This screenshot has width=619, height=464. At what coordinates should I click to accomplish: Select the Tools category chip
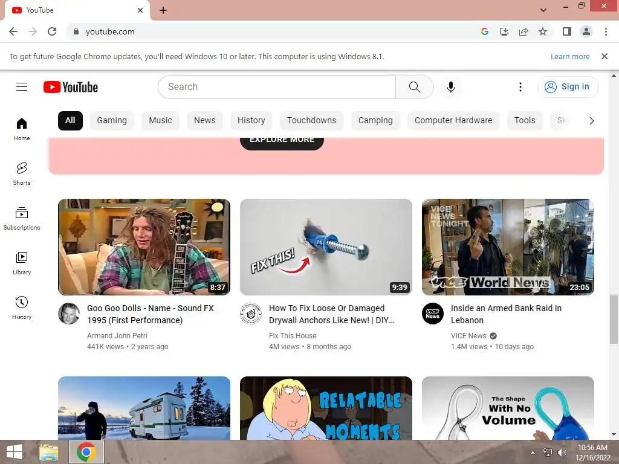[525, 120]
